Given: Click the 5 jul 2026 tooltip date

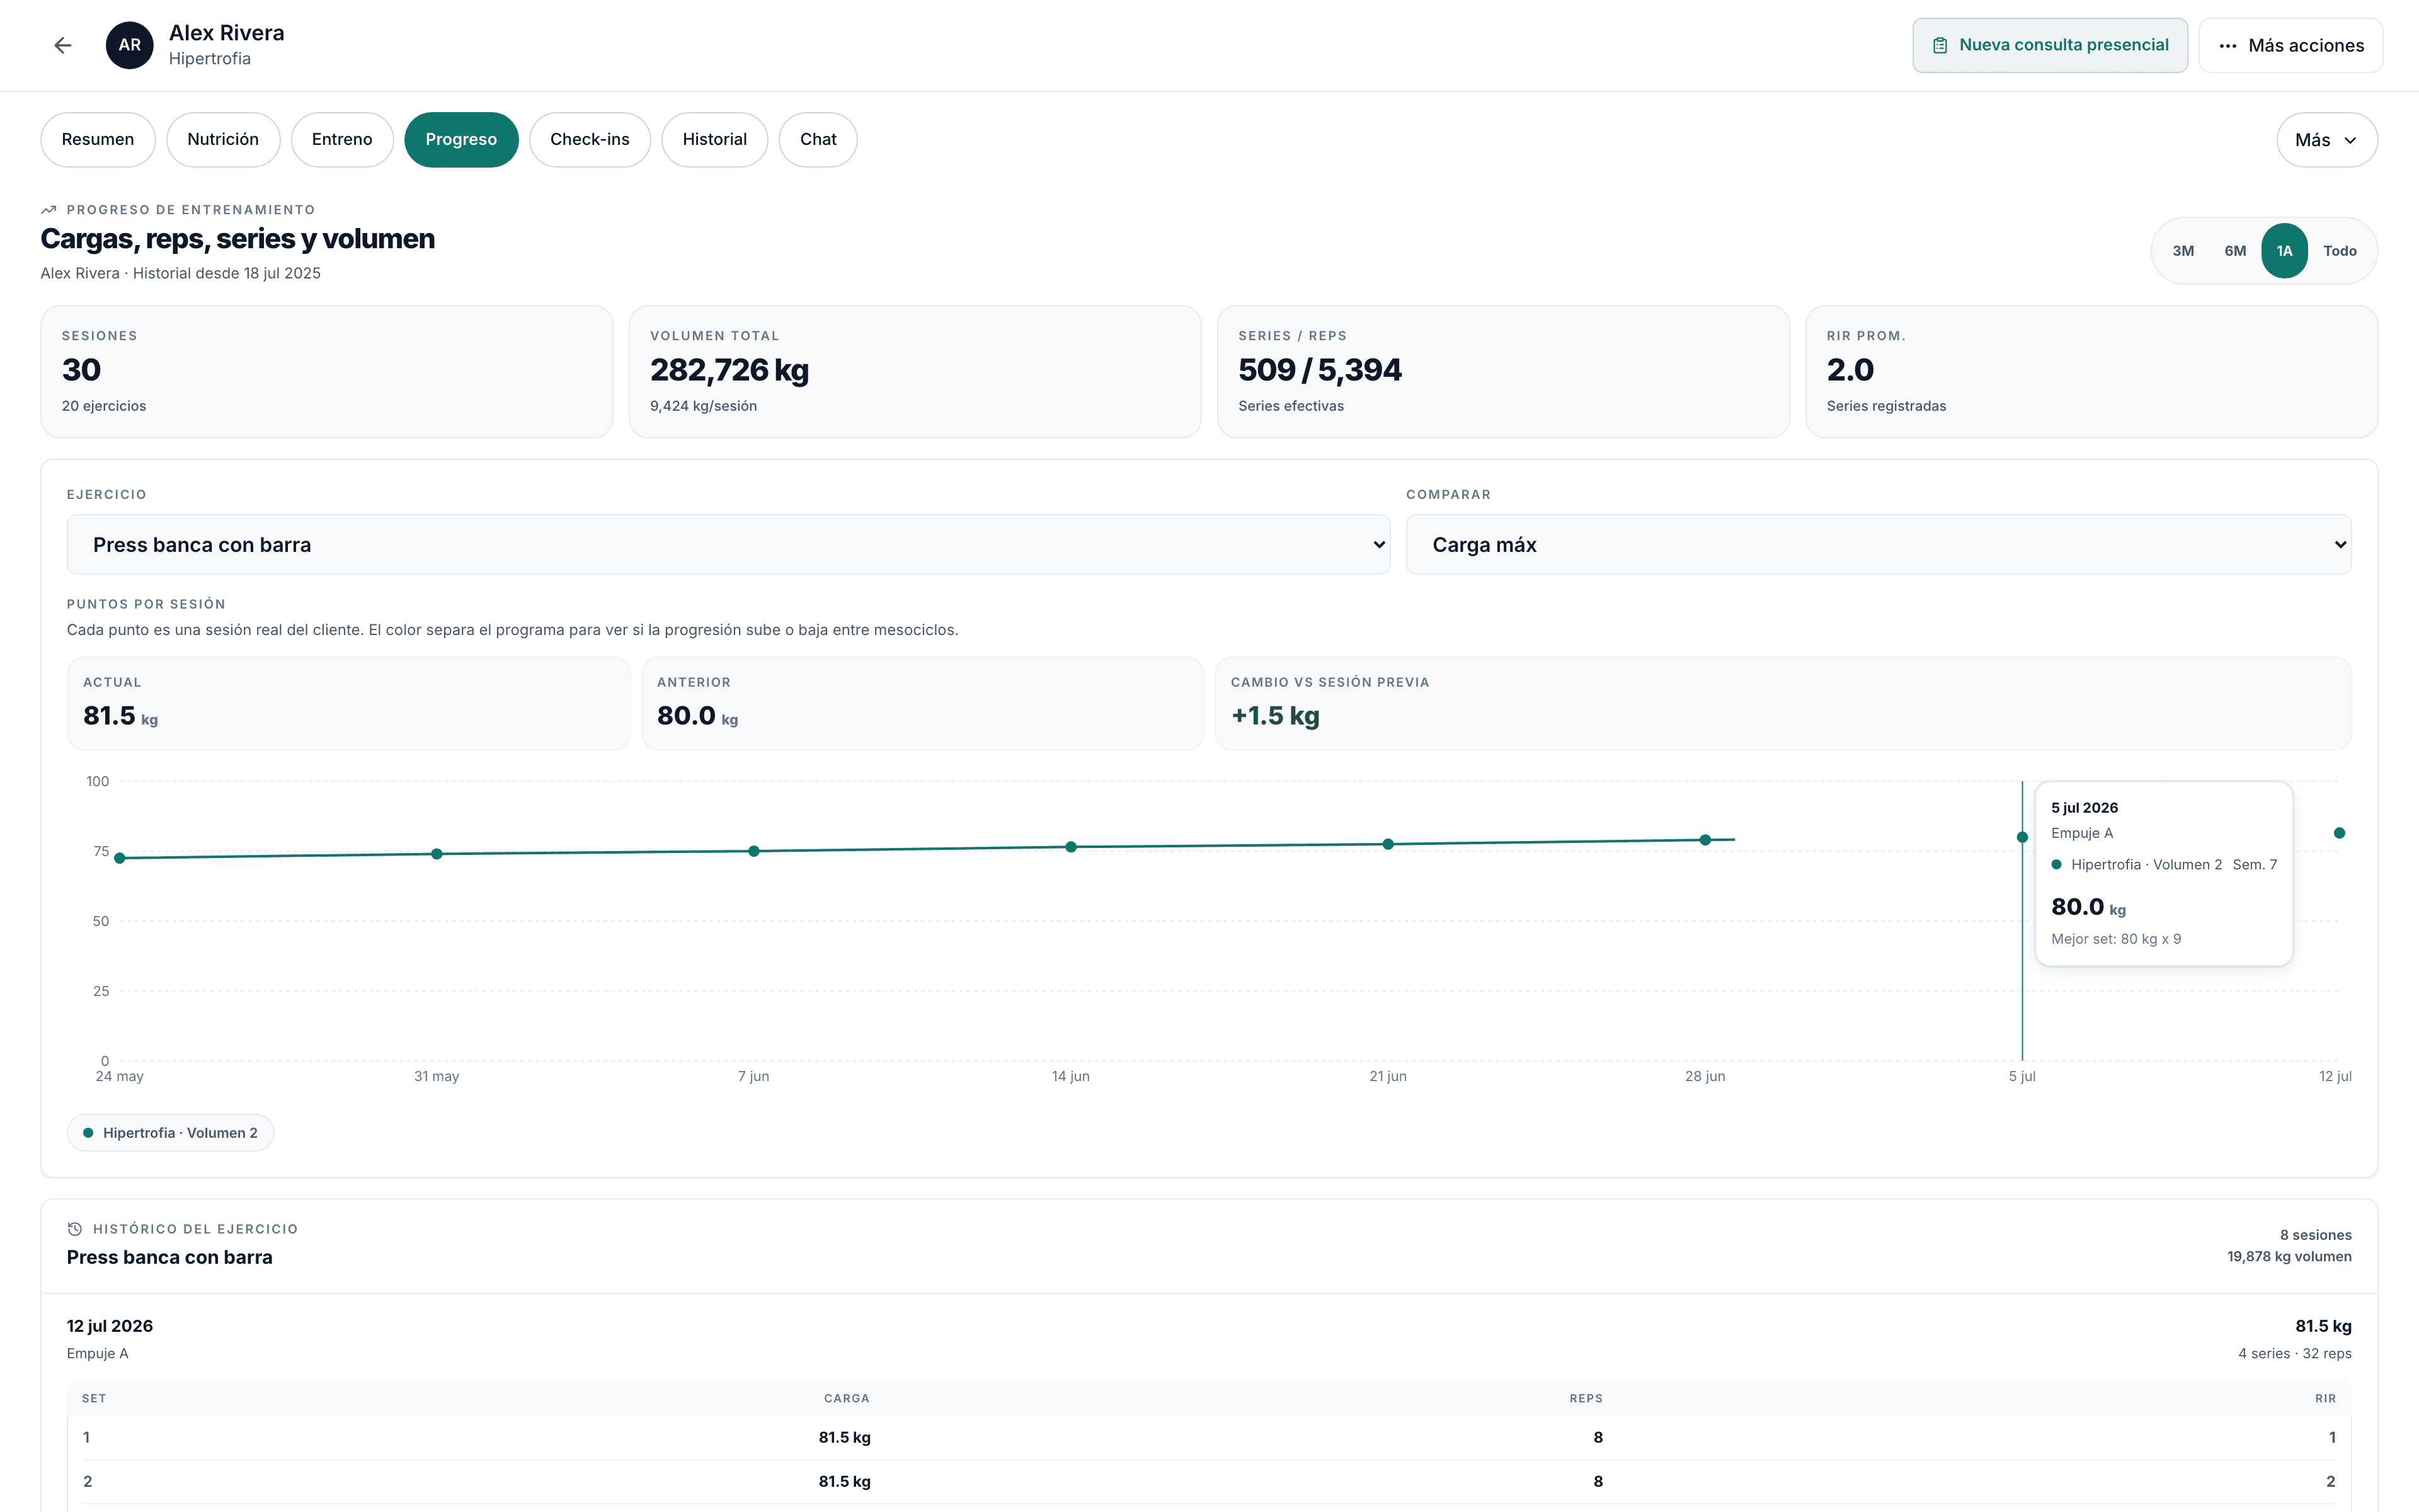Looking at the screenshot, I should click(x=2084, y=808).
